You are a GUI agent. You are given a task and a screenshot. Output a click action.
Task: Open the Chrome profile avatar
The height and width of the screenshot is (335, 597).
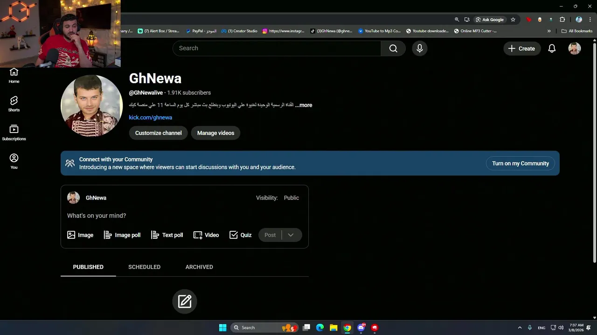579,20
